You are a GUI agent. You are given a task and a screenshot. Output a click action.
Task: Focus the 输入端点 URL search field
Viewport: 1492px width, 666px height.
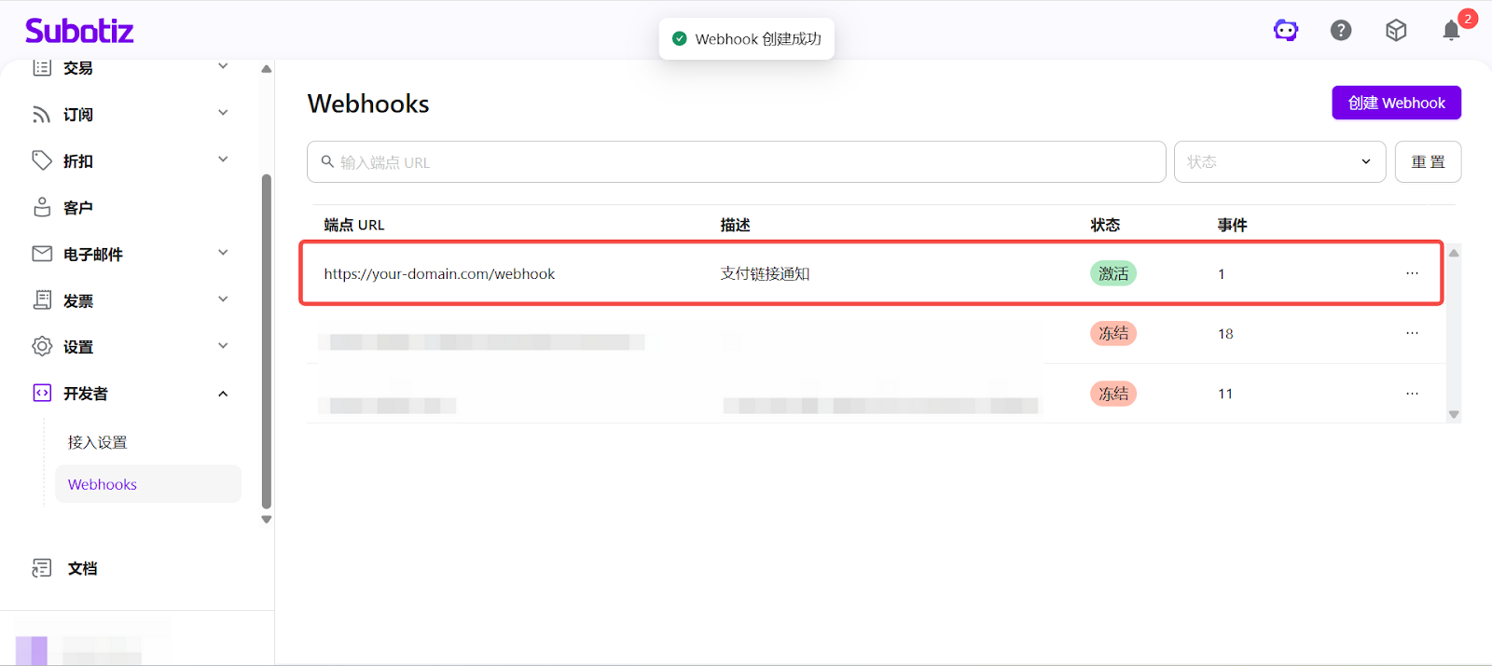[x=737, y=162]
